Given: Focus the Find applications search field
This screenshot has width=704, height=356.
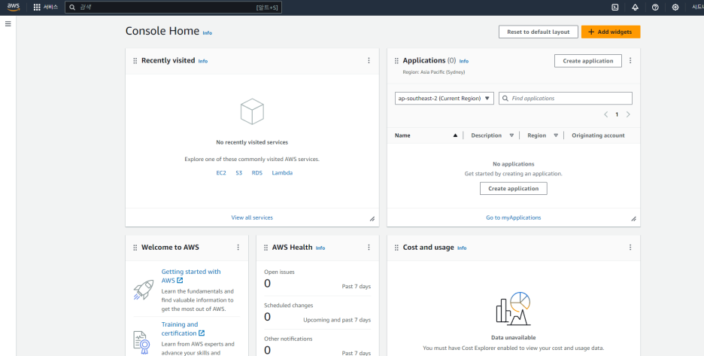Looking at the screenshot, I should (x=566, y=99).
